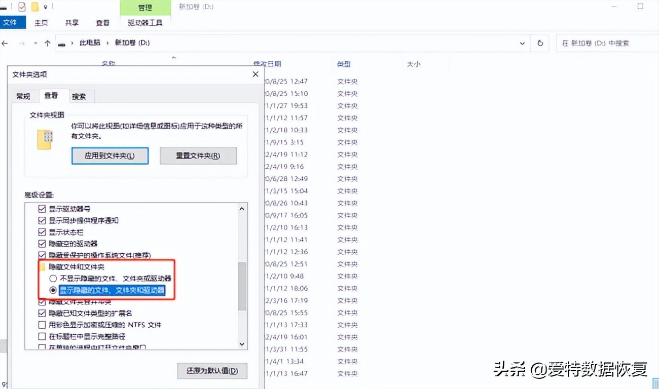The width and height of the screenshot is (659, 389).
Task: Click the File Explorer icon in the address bar
Action: coord(61,44)
